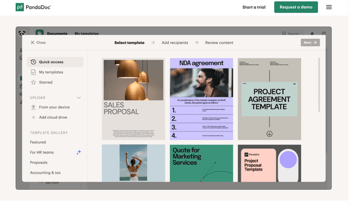Select Quick access in sidebar
349x208 pixels.
point(55,62)
